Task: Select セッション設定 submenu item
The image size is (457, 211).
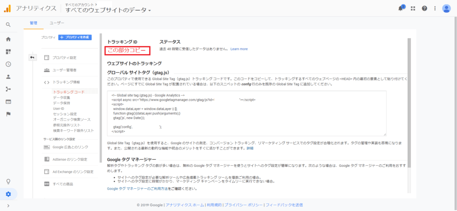Action: click(x=65, y=114)
